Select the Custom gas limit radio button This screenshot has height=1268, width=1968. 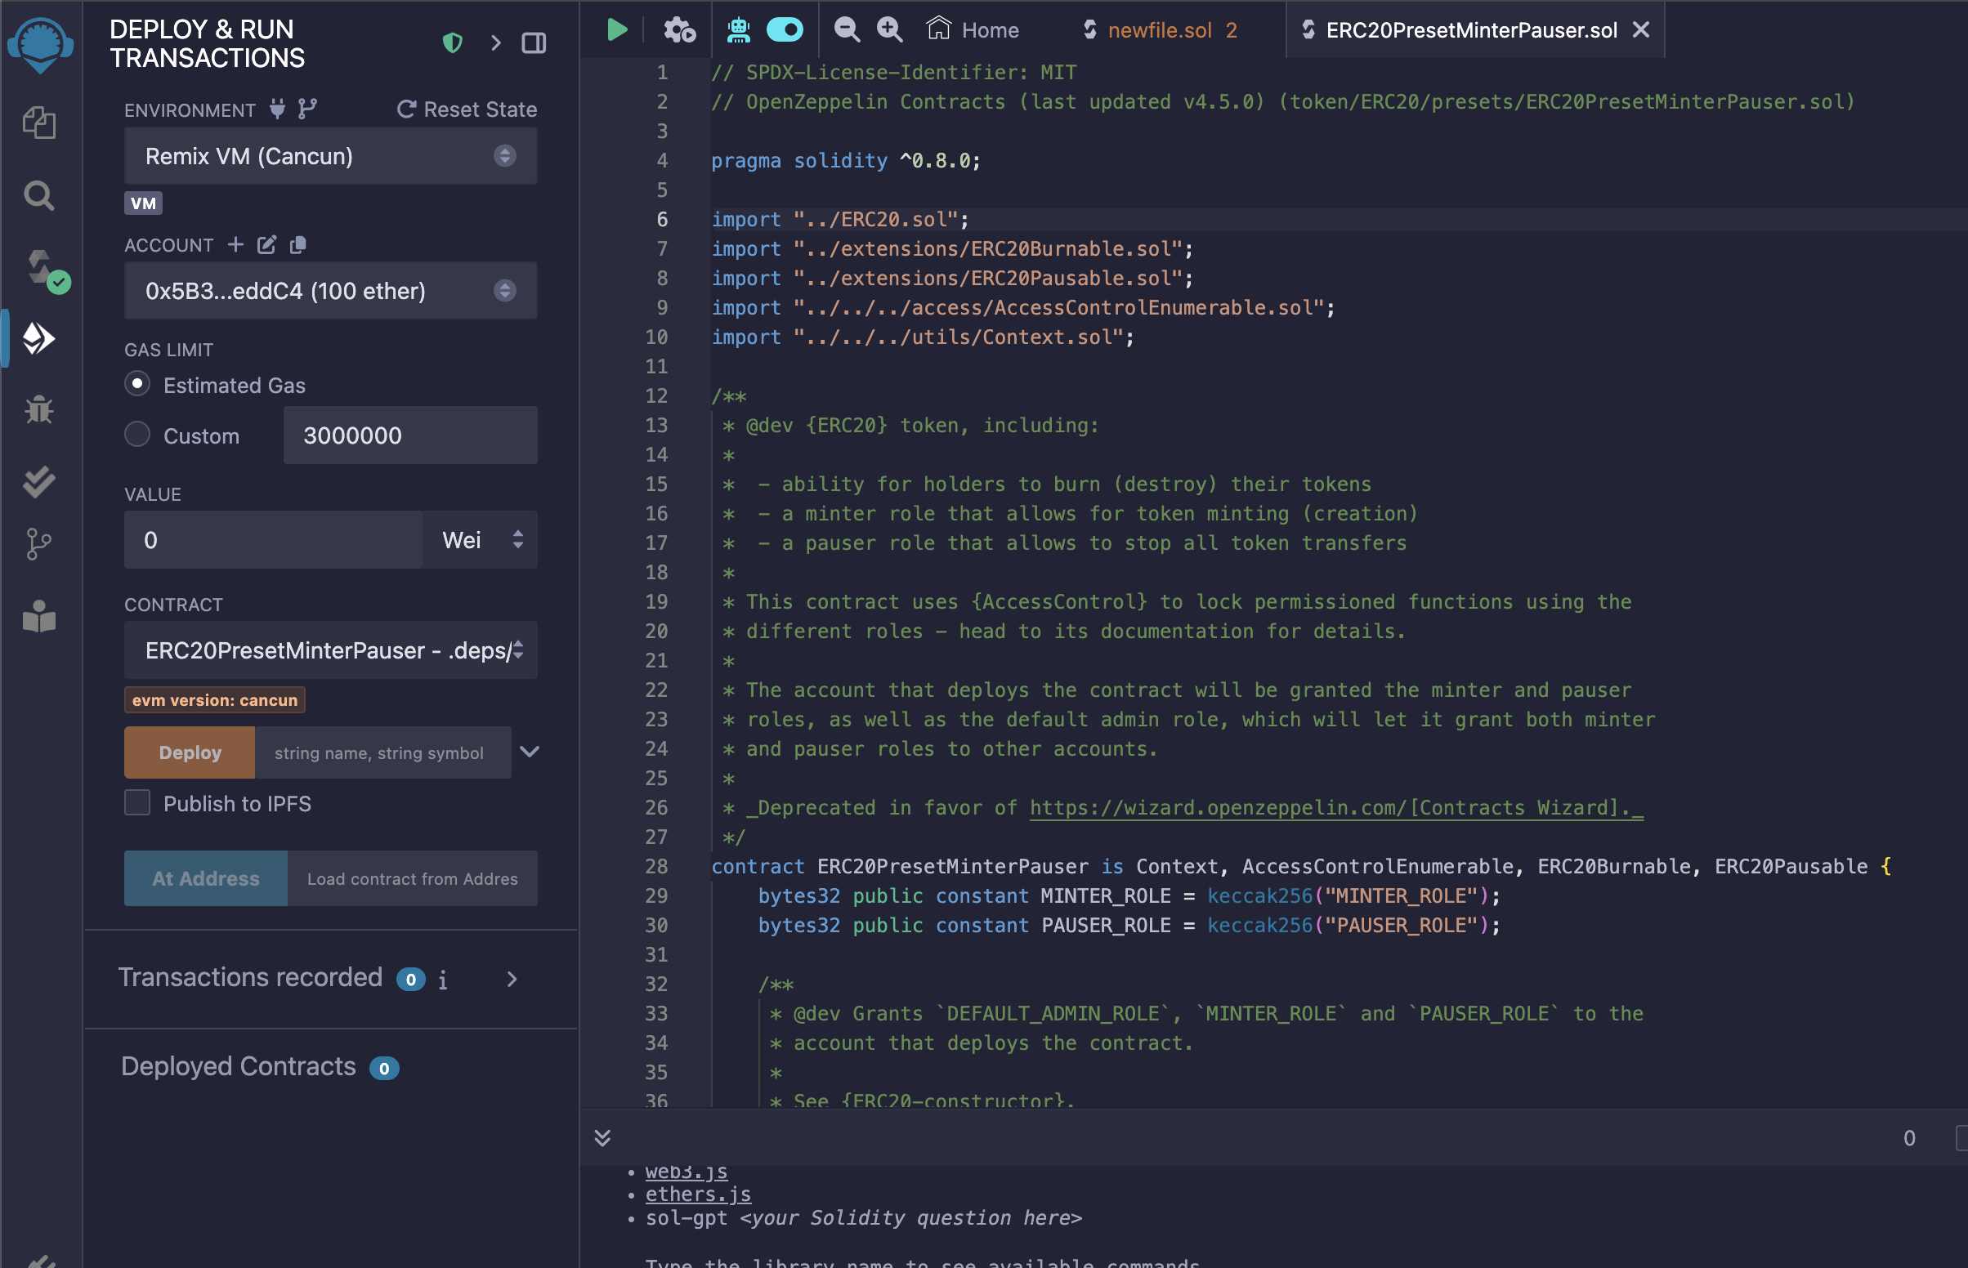137,435
